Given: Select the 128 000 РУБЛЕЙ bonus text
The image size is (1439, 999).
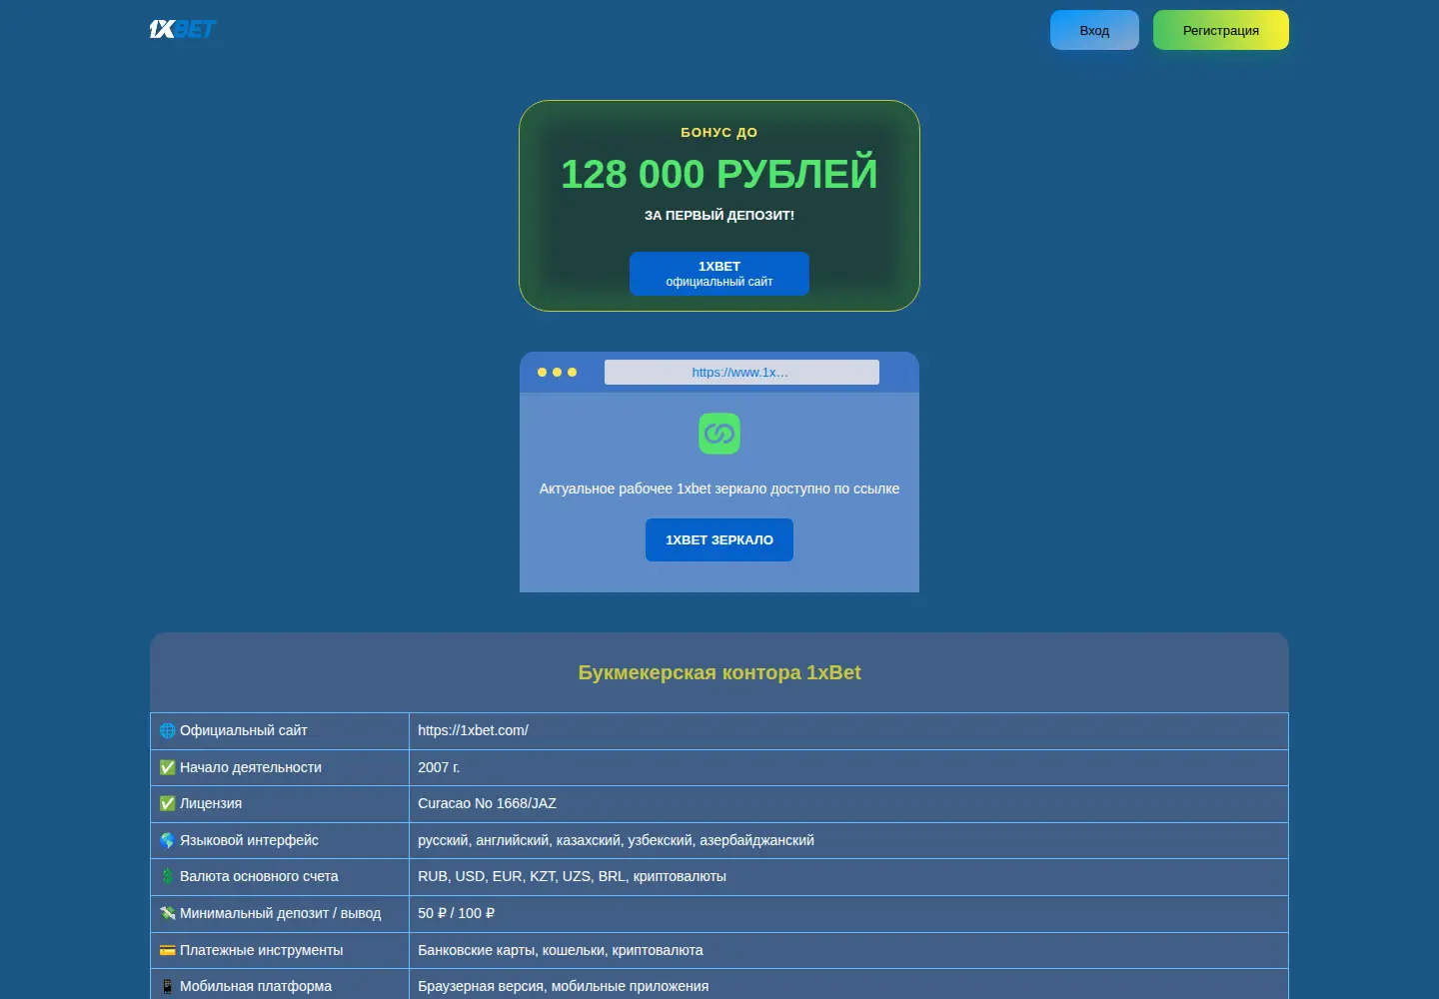Looking at the screenshot, I should (719, 174).
